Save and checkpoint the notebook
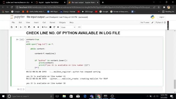176x99 pixels. click(x=12, y=27)
